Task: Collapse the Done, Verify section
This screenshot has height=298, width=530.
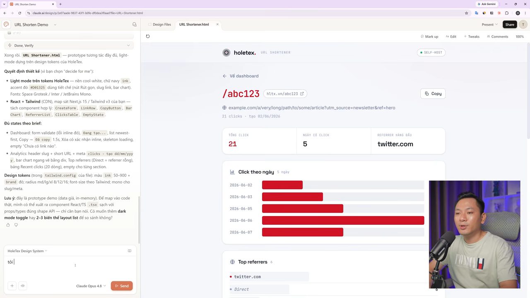Action: pos(69,46)
